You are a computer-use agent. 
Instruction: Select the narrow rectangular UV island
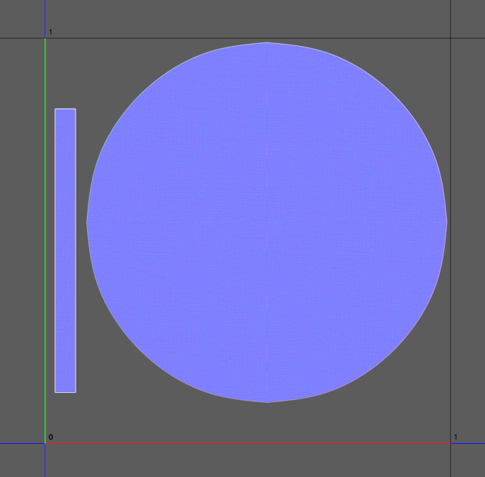[x=65, y=250]
